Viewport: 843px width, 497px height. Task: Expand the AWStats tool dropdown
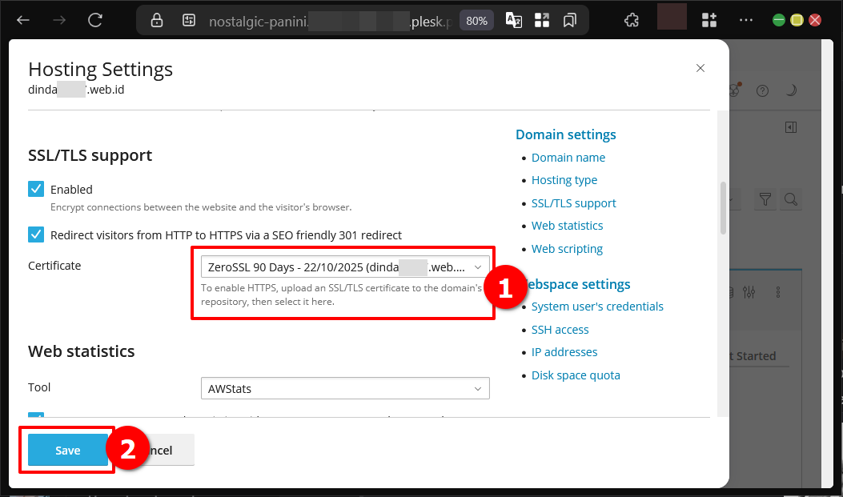pos(344,389)
